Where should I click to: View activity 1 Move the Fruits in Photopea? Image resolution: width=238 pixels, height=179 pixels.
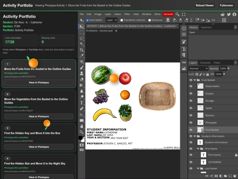39,83
